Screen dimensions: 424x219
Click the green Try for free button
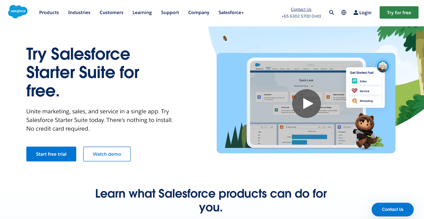[399, 12]
